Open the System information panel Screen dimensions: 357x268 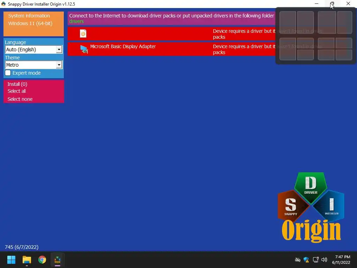click(x=29, y=16)
